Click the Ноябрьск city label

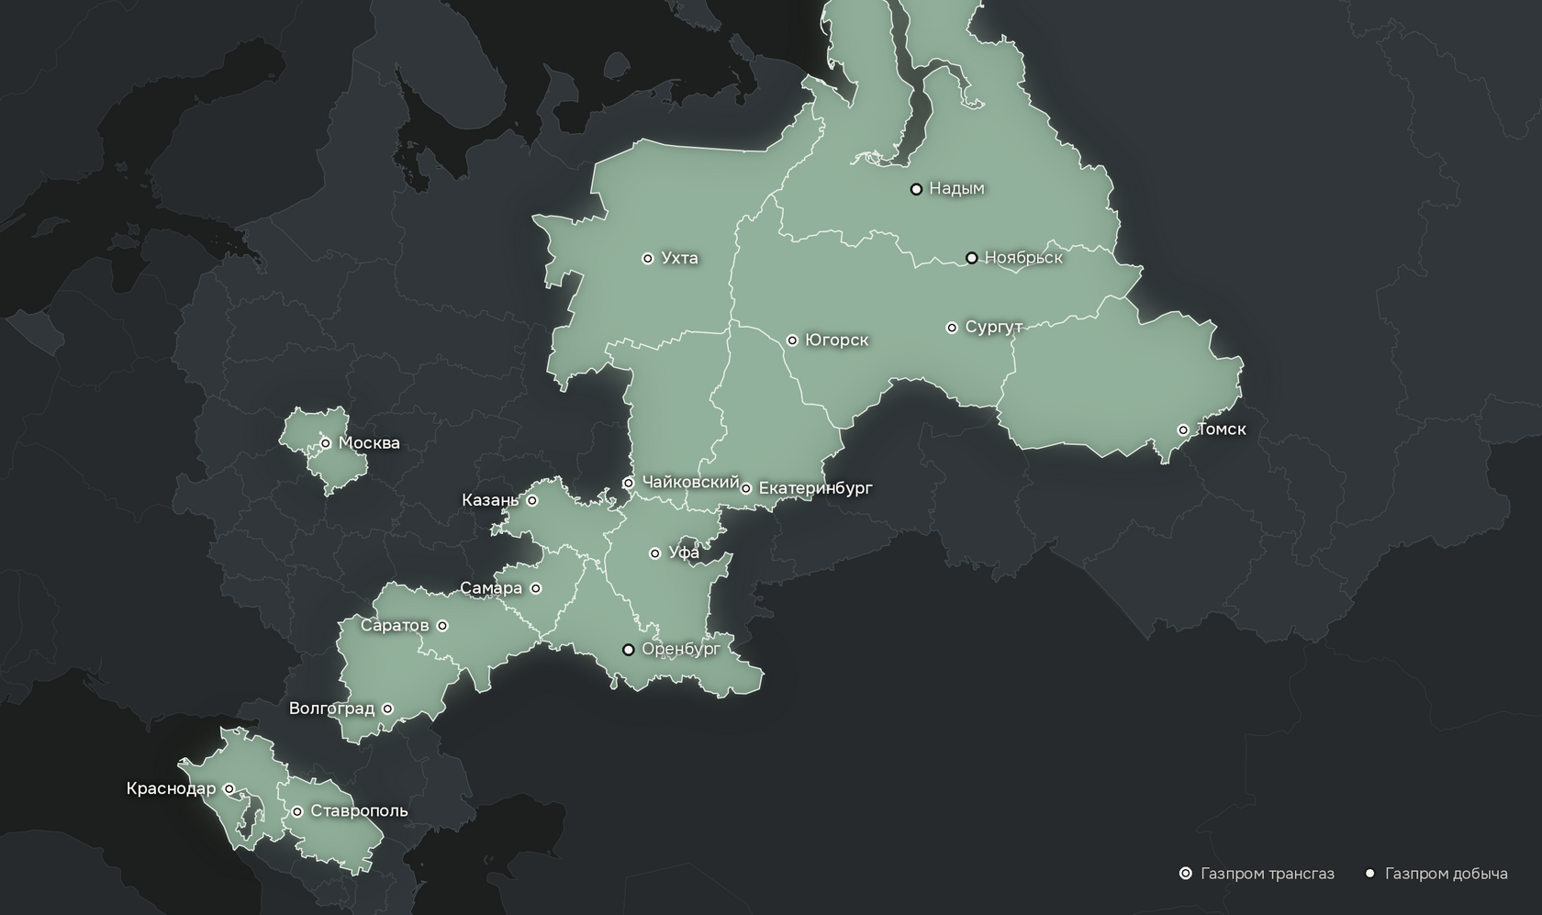pos(1024,258)
